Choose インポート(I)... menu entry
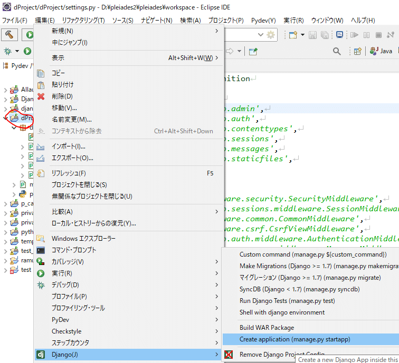Screen dimensions: 399x363 129,146
